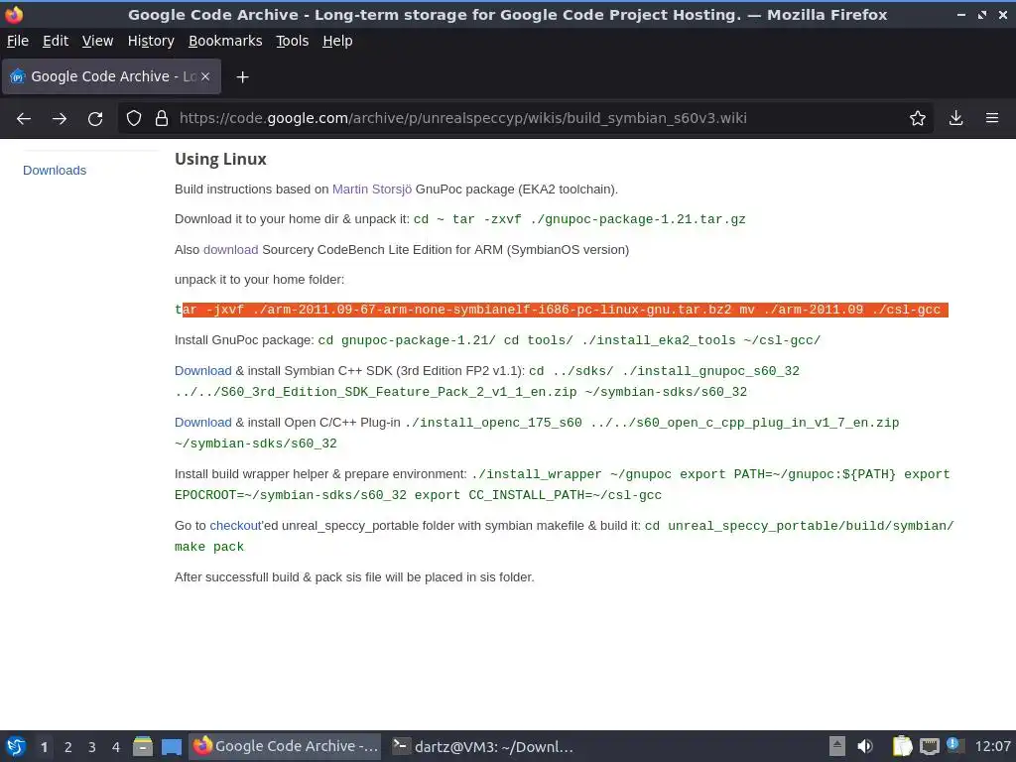Open the Help menu
This screenshot has height=762, width=1016.
337,41
